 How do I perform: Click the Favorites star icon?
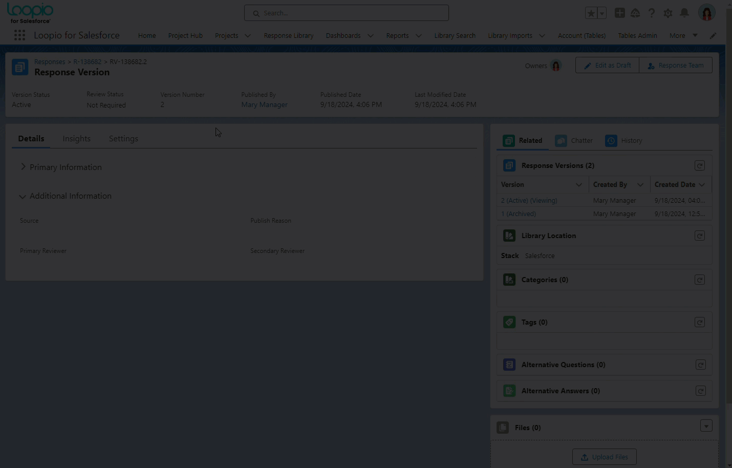point(591,13)
